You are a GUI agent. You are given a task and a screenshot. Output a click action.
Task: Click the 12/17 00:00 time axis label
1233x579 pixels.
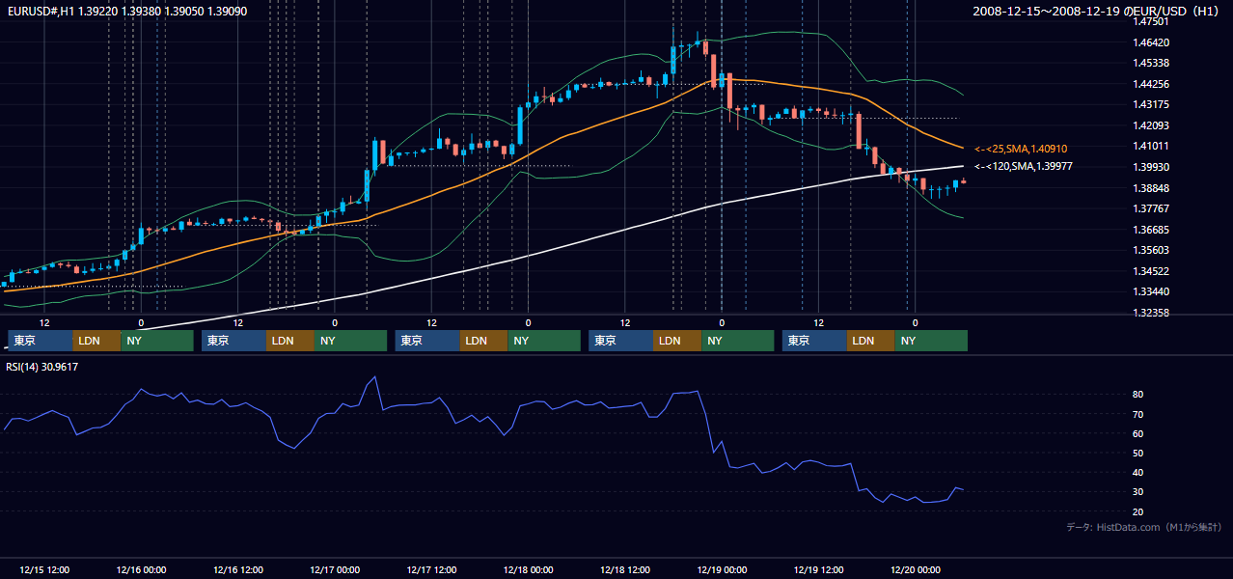pyautogui.click(x=335, y=569)
